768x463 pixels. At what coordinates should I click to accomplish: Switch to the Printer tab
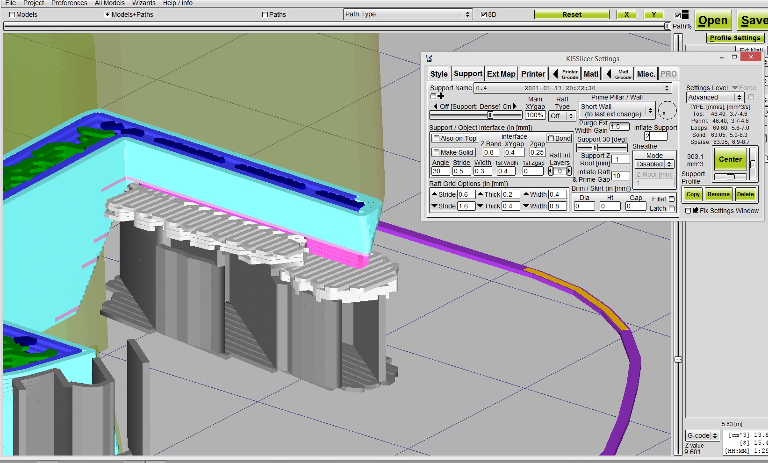click(533, 74)
